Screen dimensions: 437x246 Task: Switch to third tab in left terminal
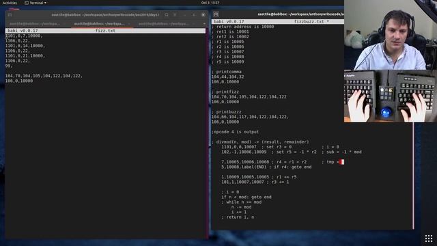click(x=164, y=24)
